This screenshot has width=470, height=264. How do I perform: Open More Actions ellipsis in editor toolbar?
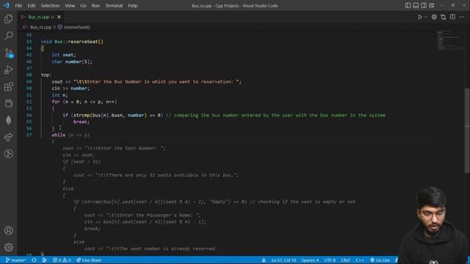(462, 17)
